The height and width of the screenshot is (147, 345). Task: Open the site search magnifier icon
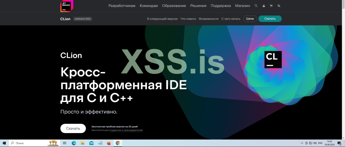click(256, 6)
